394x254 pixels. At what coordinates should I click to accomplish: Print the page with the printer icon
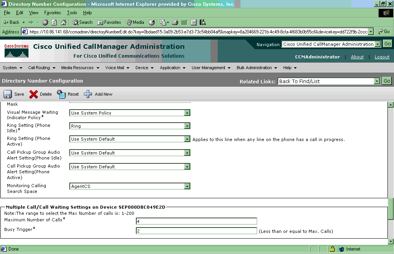pyautogui.click(x=175, y=22)
